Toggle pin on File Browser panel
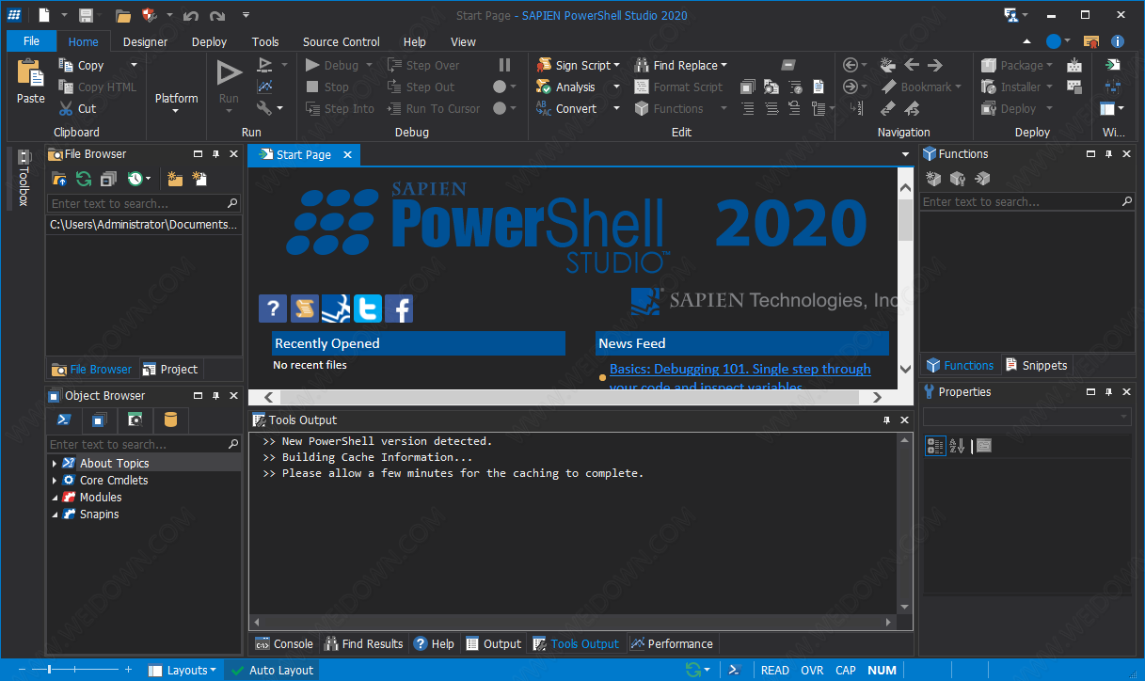 click(215, 154)
